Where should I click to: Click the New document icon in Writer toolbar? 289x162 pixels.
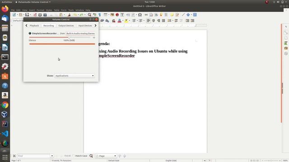(14, 15)
